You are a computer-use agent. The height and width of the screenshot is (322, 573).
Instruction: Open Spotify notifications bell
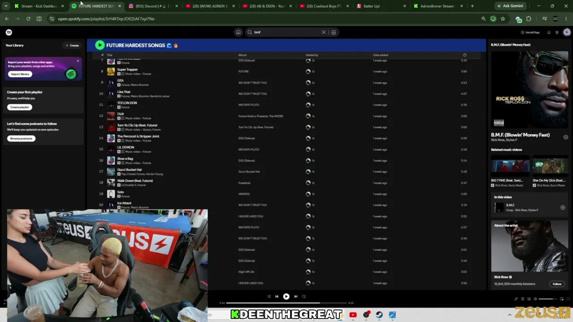(549, 32)
